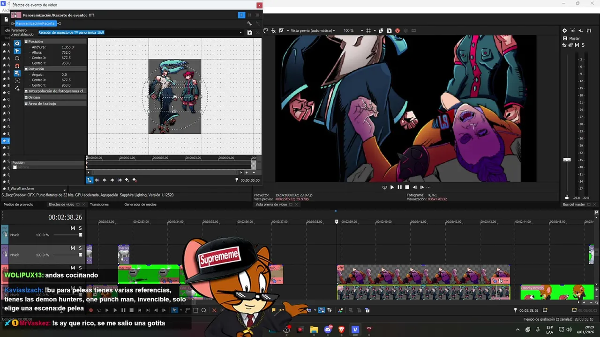Expand the Origen section
600x337 pixels.
pyautogui.click(x=26, y=97)
